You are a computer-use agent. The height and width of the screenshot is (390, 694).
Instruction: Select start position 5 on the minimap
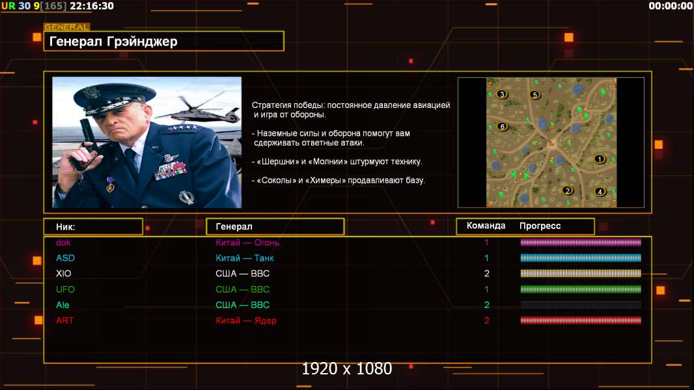[535, 95]
